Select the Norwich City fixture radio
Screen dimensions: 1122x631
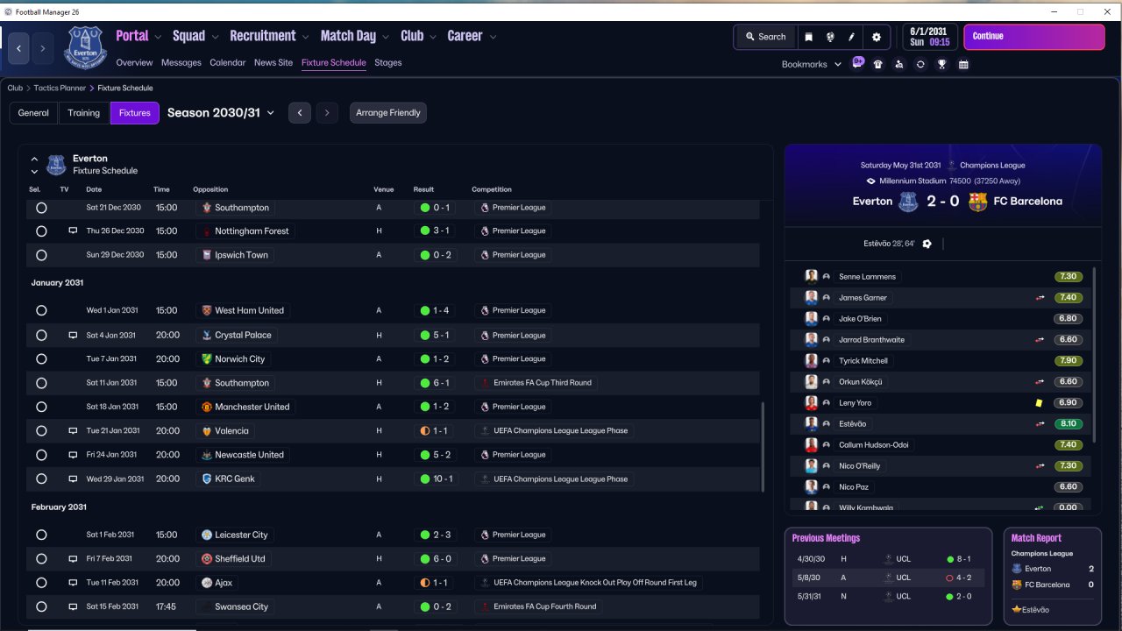click(41, 359)
